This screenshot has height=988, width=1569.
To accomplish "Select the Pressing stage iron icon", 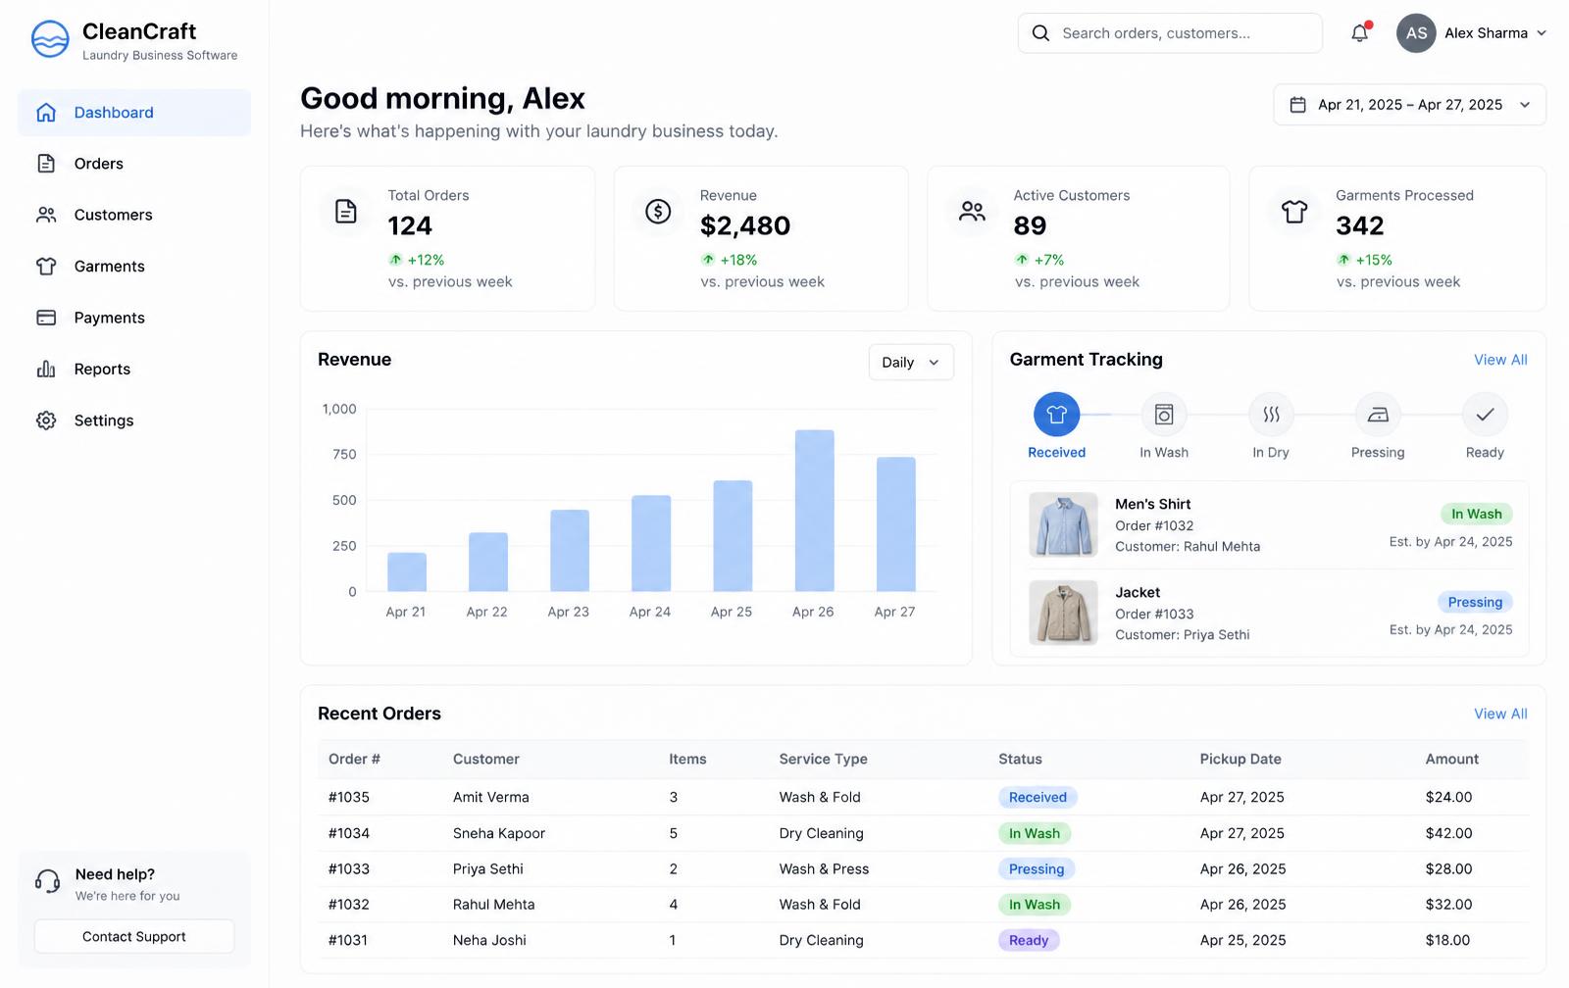I will (x=1378, y=415).
